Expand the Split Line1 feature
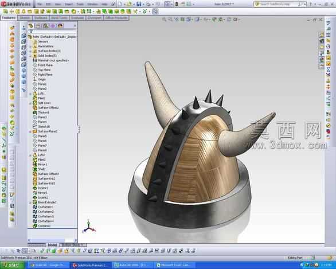This screenshot has width=336, height=269. (30, 103)
